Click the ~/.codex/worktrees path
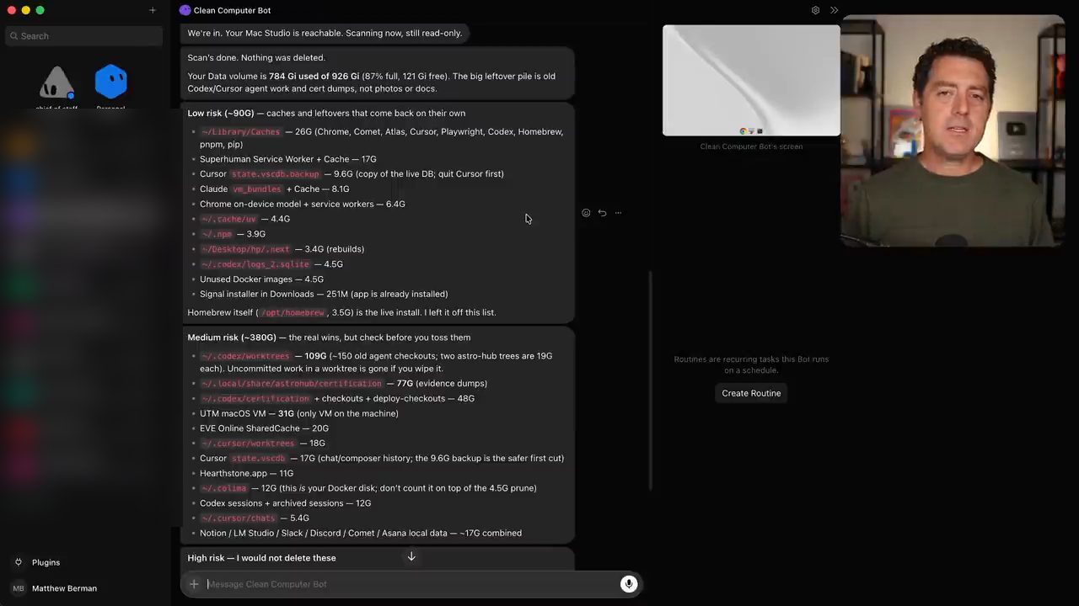The width and height of the screenshot is (1079, 606). pyautogui.click(x=245, y=356)
